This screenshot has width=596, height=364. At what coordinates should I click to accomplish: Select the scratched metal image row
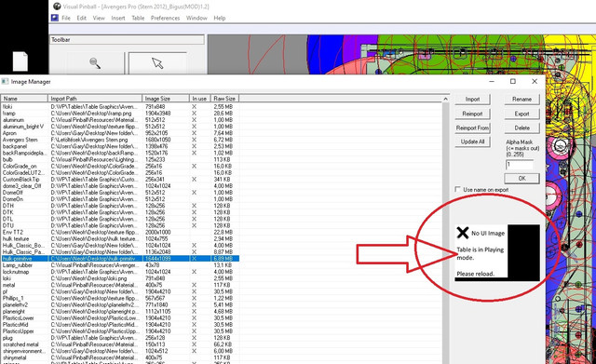[120, 344]
